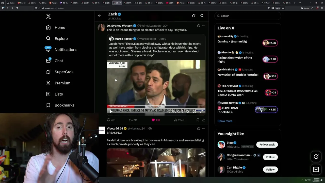The height and width of the screenshot is (183, 325).
Task: Open Marco Foster's quoted post name
Action: (123, 39)
